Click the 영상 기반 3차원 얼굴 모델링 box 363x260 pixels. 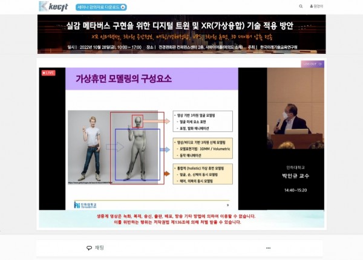tap(203, 122)
